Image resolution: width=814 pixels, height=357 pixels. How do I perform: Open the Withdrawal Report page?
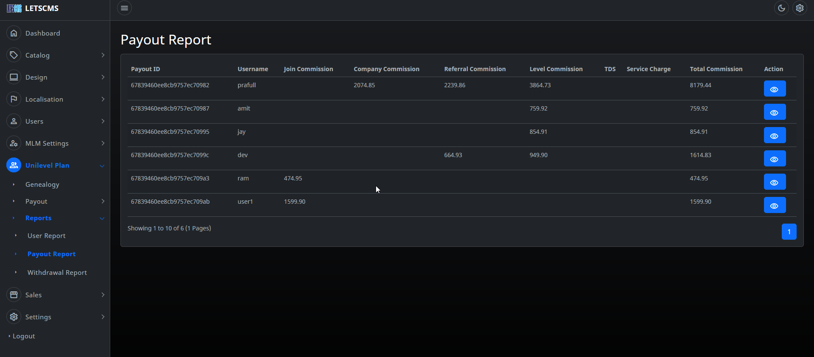57,273
